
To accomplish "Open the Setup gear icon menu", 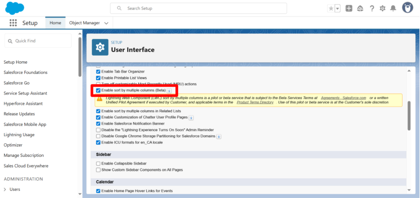I will [x=382, y=9].
